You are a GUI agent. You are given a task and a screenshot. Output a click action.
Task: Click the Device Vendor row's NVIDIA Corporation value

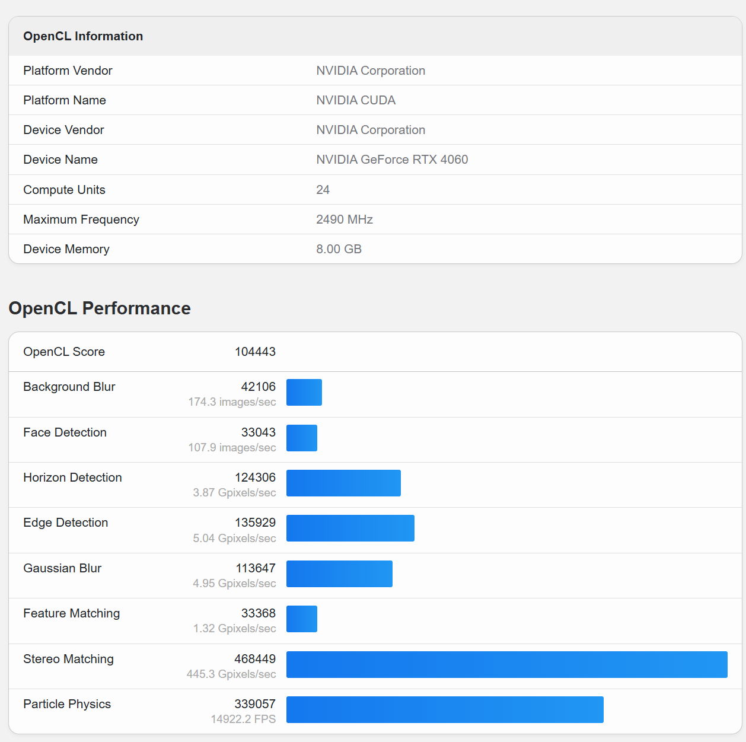[370, 130]
